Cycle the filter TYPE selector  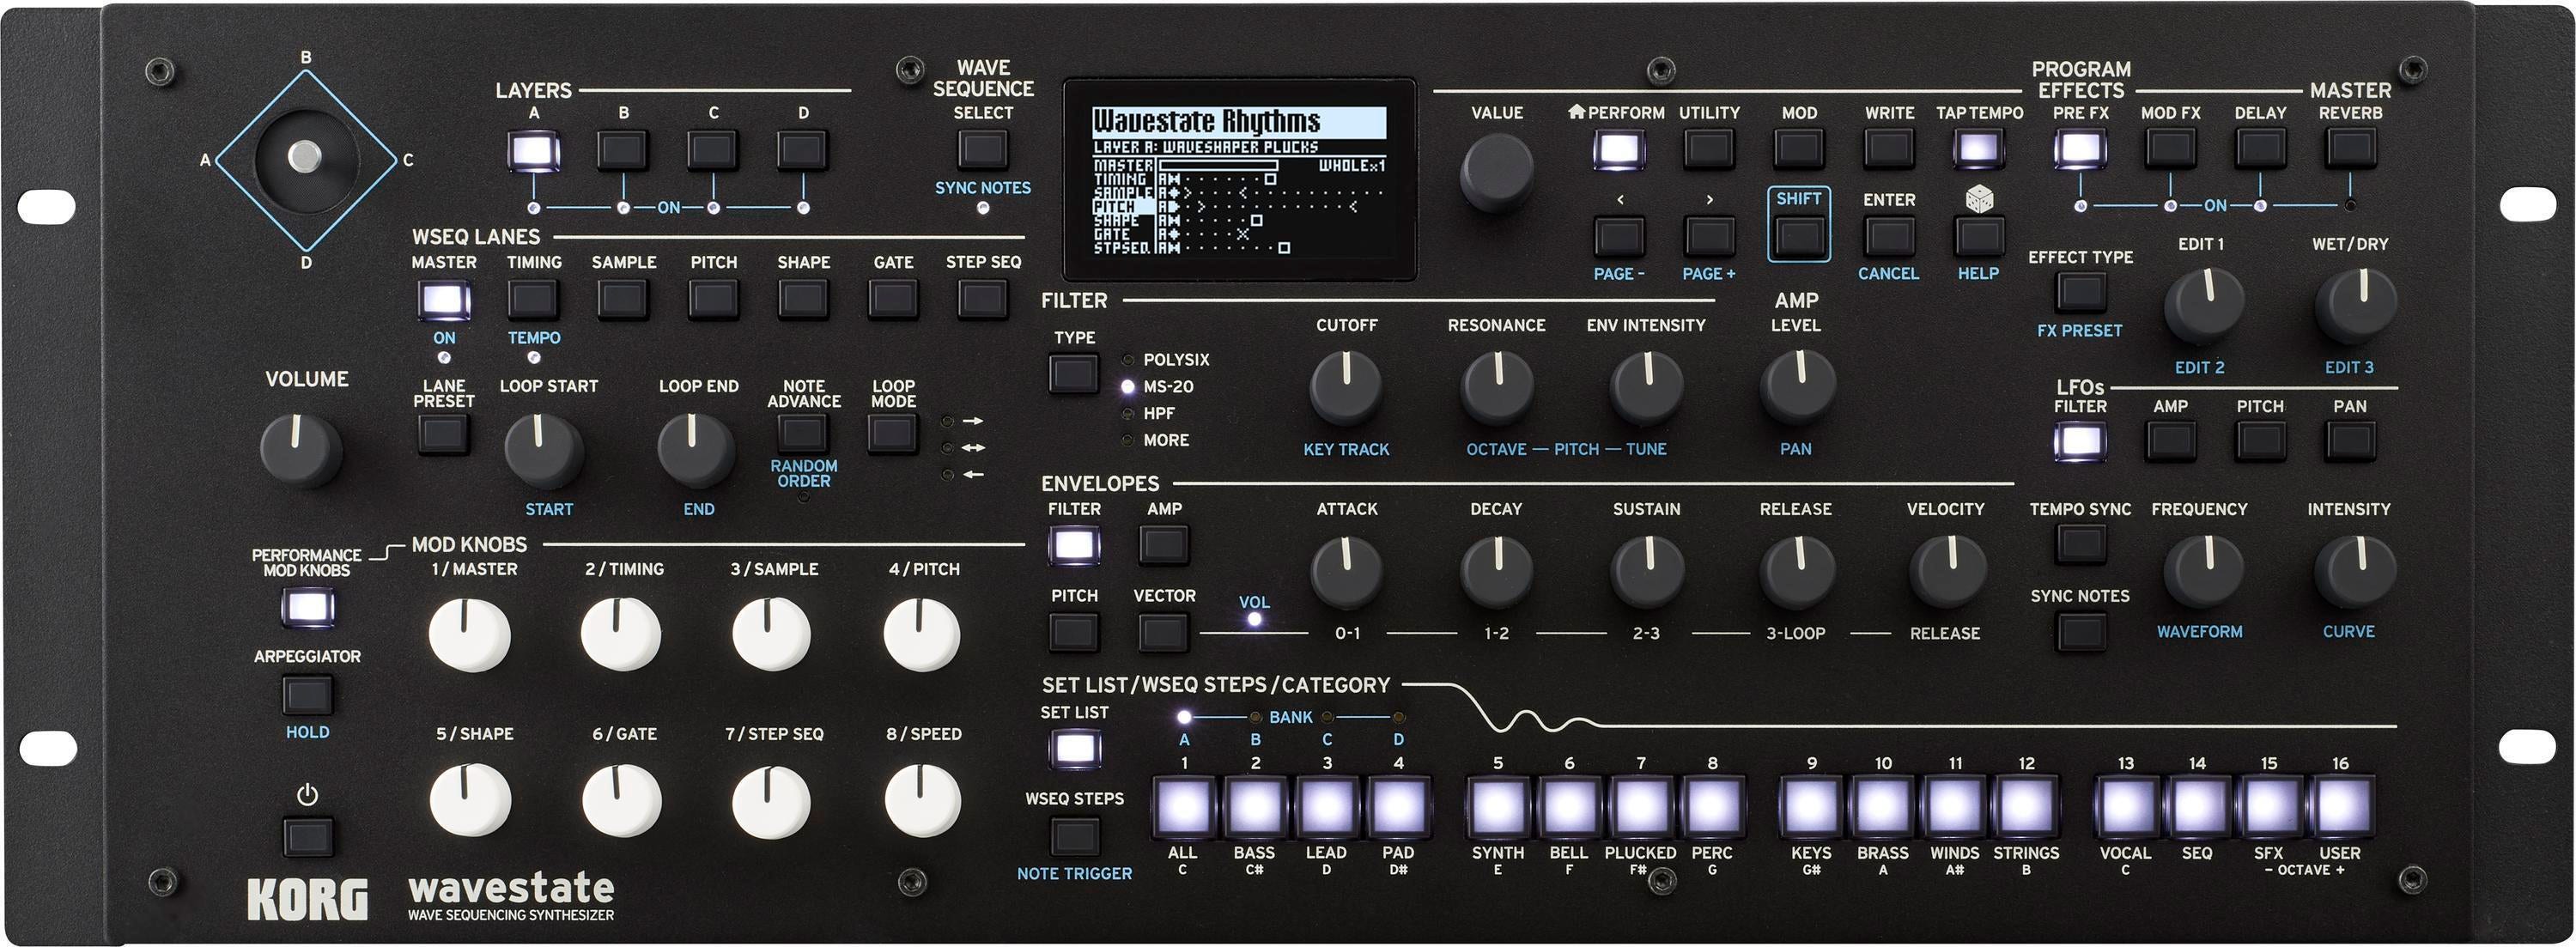tap(1073, 372)
